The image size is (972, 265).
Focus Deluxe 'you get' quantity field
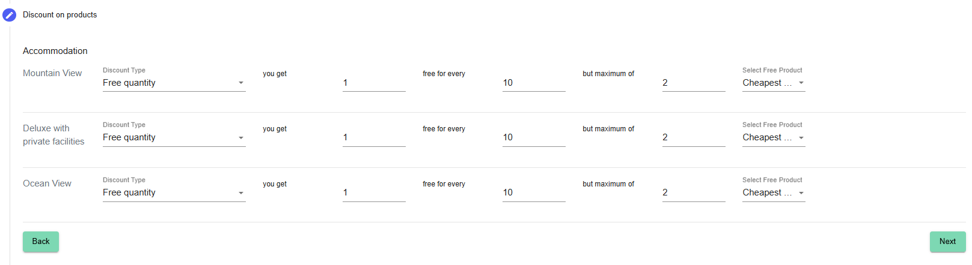coord(374,137)
